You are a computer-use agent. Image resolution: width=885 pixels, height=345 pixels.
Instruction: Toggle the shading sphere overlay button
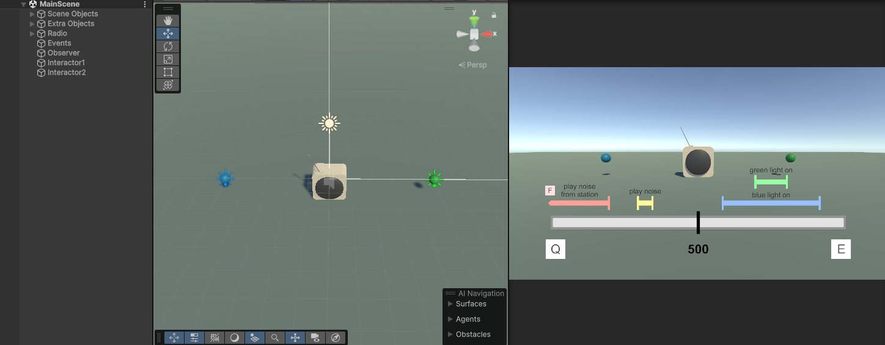point(235,337)
